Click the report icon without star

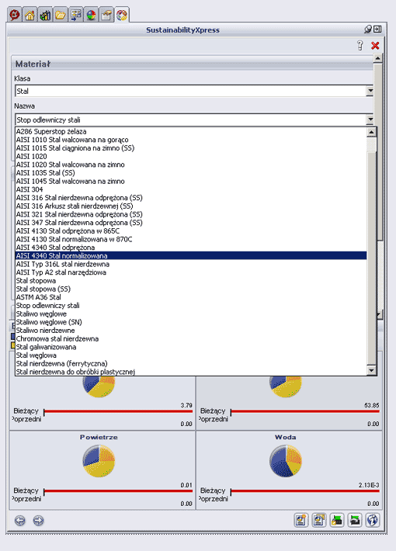click(x=319, y=520)
